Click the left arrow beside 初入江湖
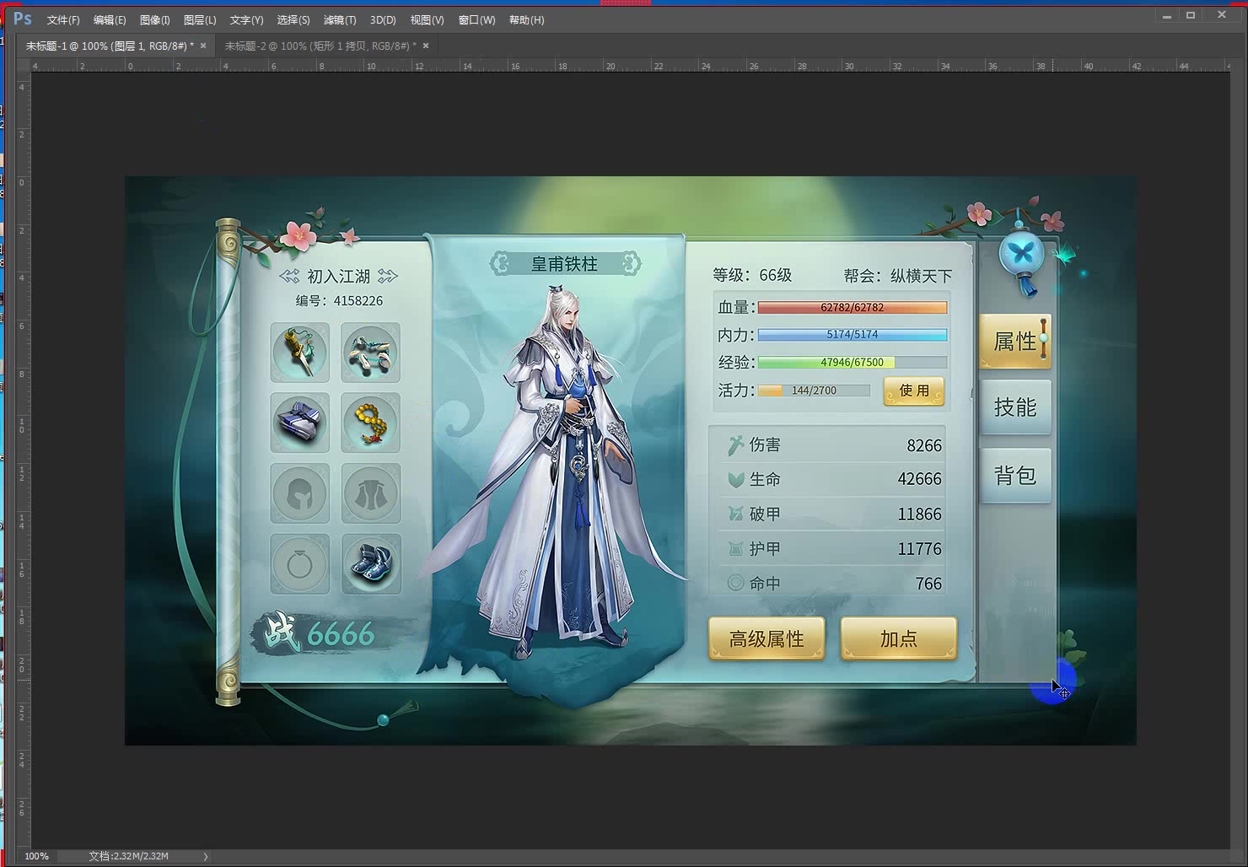This screenshot has height=867, width=1248. tap(289, 277)
